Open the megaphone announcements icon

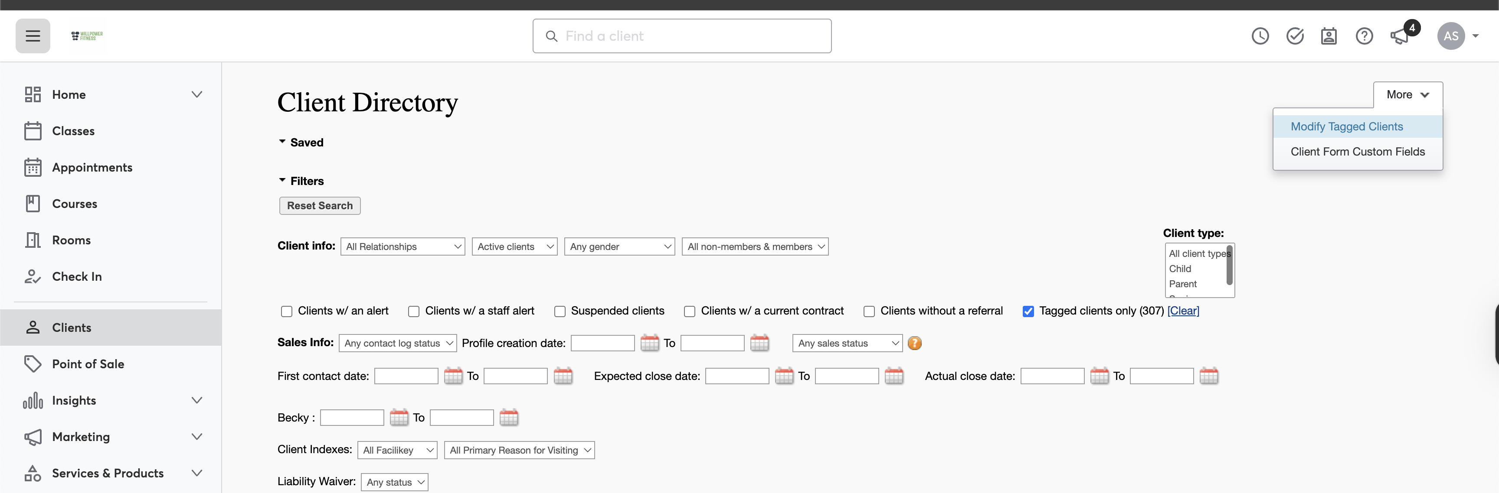[1400, 37]
